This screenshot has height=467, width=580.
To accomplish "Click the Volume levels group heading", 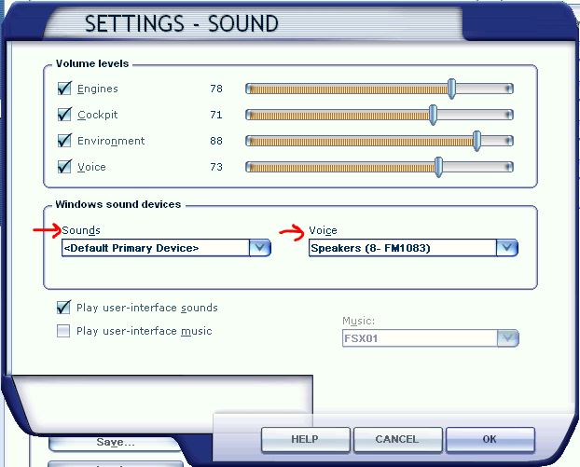I will pyautogui.click(x=92, y=63).
